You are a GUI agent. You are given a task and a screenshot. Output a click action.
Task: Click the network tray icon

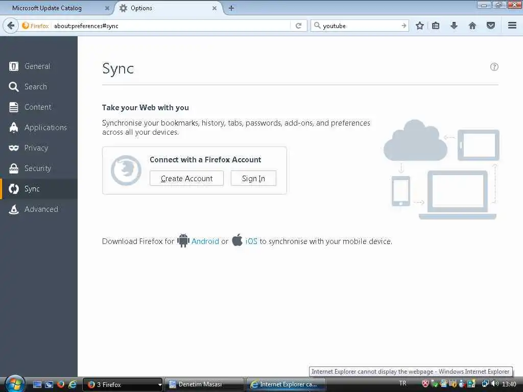pos(485,384)
